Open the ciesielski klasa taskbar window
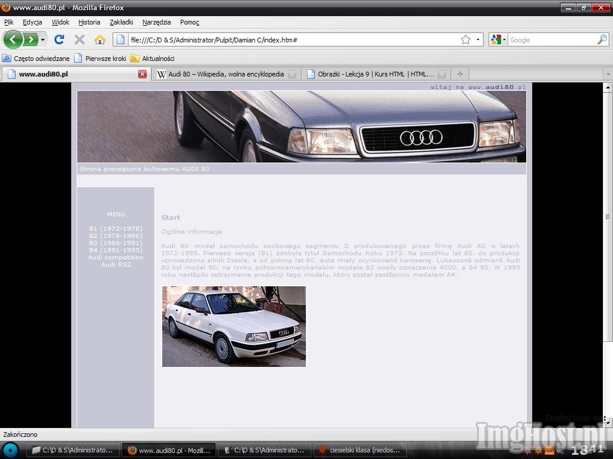The width and height of the screenshot is (613, 459). (x=360, y=450)
